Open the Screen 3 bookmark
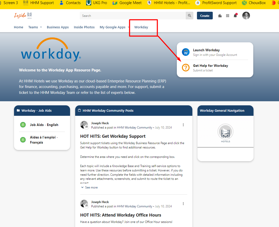Screen dimensions: 279x227 pyautogui.click(x=9, y=3)
